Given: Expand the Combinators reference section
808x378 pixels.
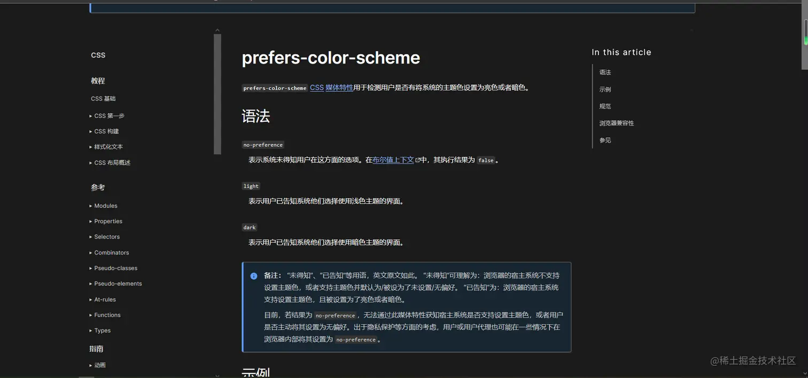Looking at the screenshot, I should [x=108, y=253].
